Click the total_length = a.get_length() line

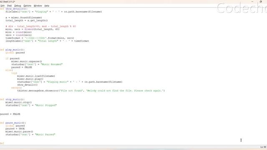[27, 20]
